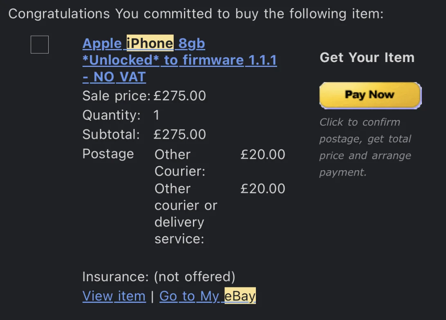
Task: Follow the View item link
Action: point(114,296)
